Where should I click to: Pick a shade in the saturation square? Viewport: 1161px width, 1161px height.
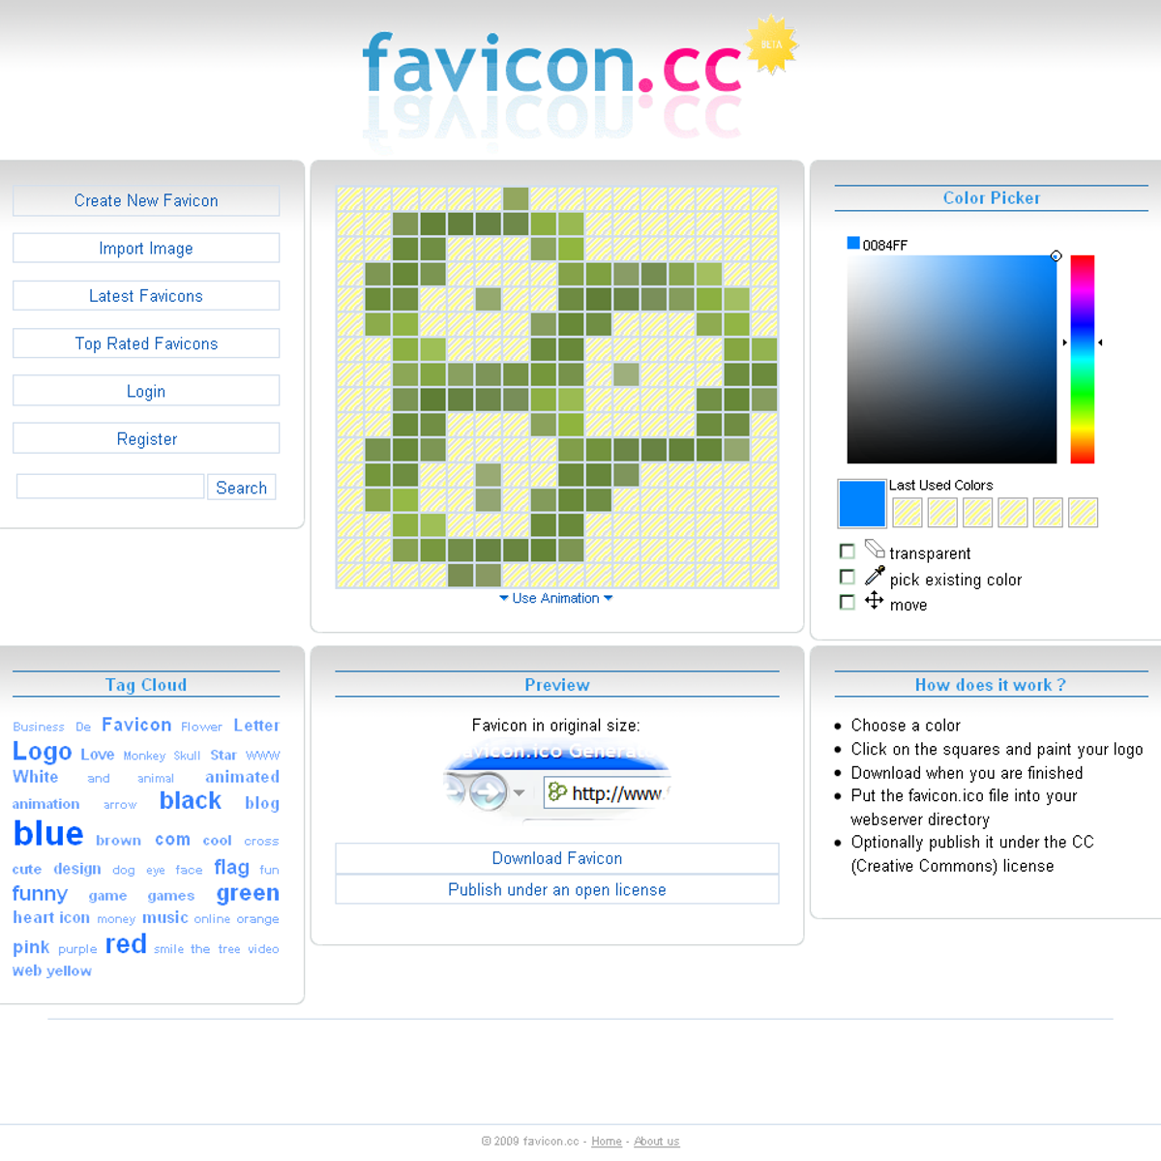click(952, 359)
